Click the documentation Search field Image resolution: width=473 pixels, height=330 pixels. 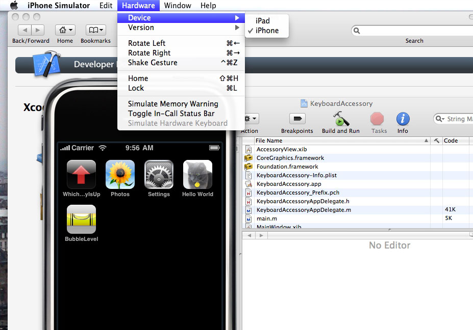point(412,31)
